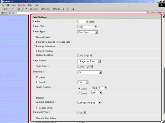
Task: Click the Links toolbar label
Action: point(160,13)
